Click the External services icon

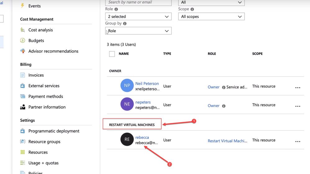23,86
